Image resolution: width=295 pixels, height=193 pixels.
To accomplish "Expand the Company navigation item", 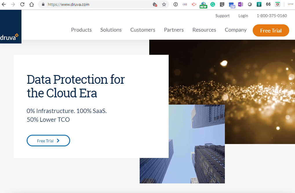I will [236, 30].
